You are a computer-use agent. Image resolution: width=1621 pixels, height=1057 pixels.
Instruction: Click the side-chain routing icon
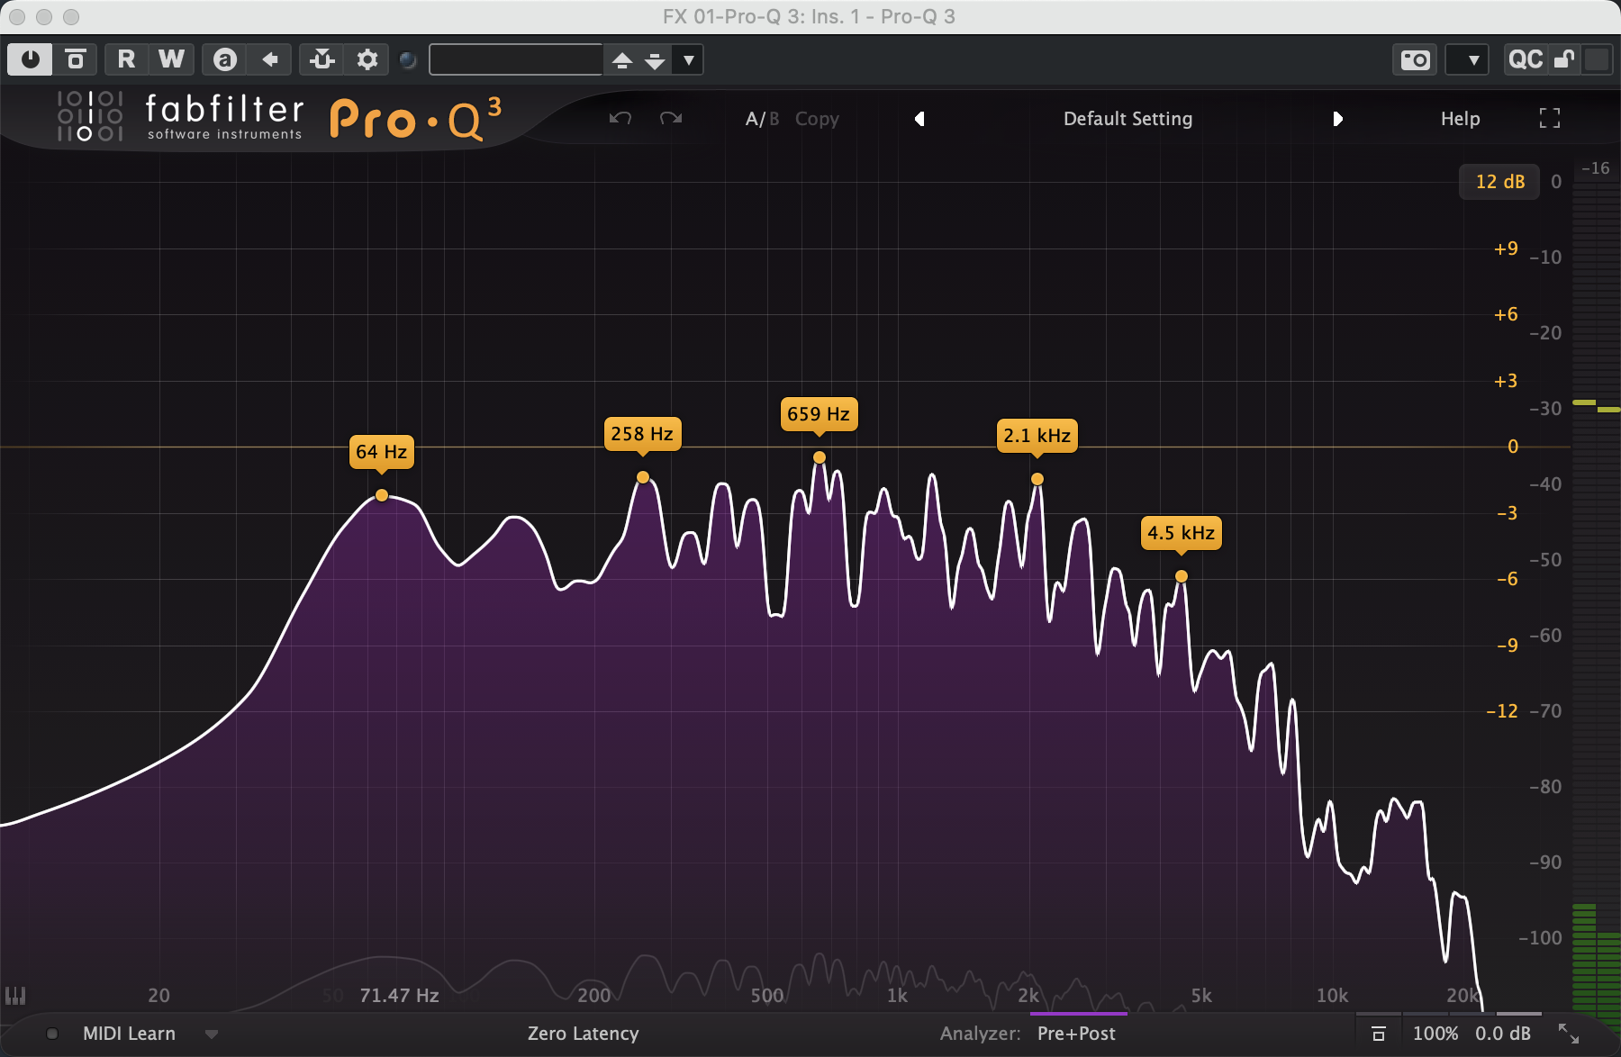coord(321,59)
